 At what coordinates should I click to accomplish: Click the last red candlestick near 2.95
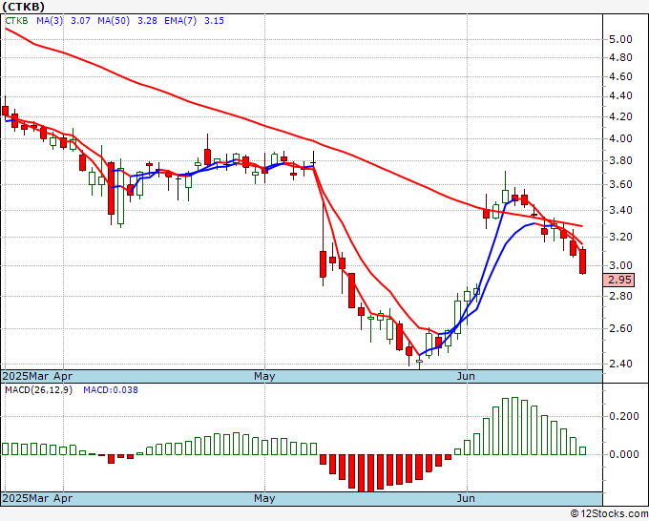pos(583,261)
